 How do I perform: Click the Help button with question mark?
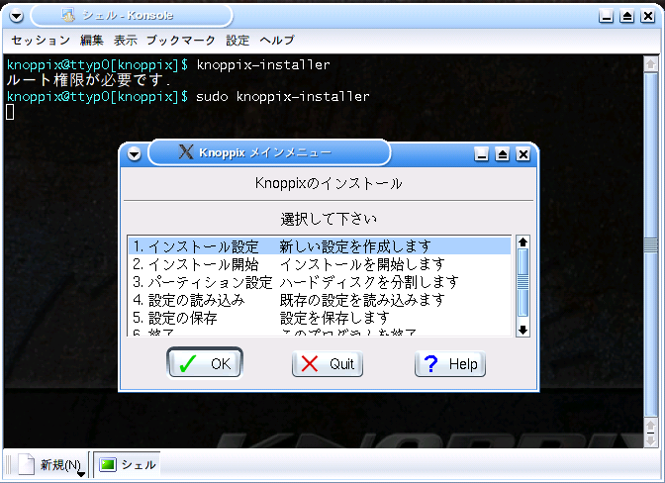click(x=450, y=364)
